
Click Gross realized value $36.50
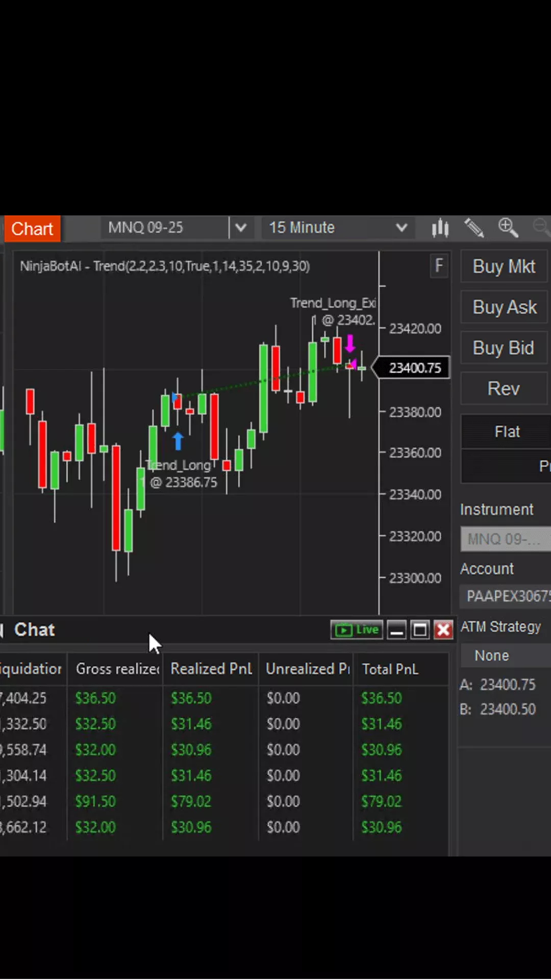click(95, 698)
